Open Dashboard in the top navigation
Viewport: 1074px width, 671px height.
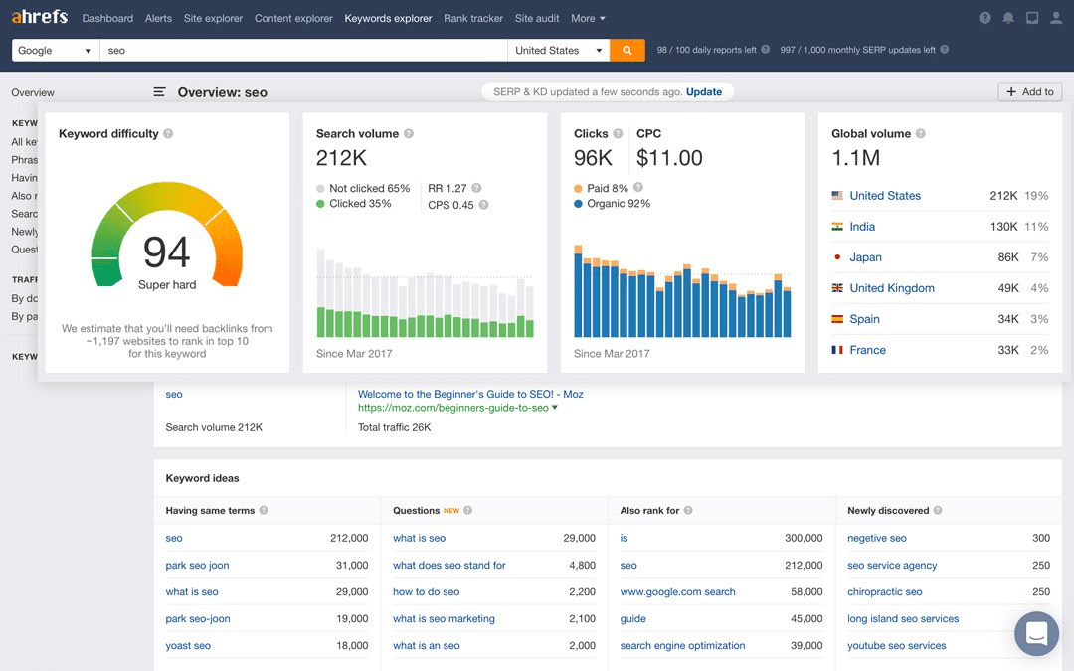coord(107,19)
